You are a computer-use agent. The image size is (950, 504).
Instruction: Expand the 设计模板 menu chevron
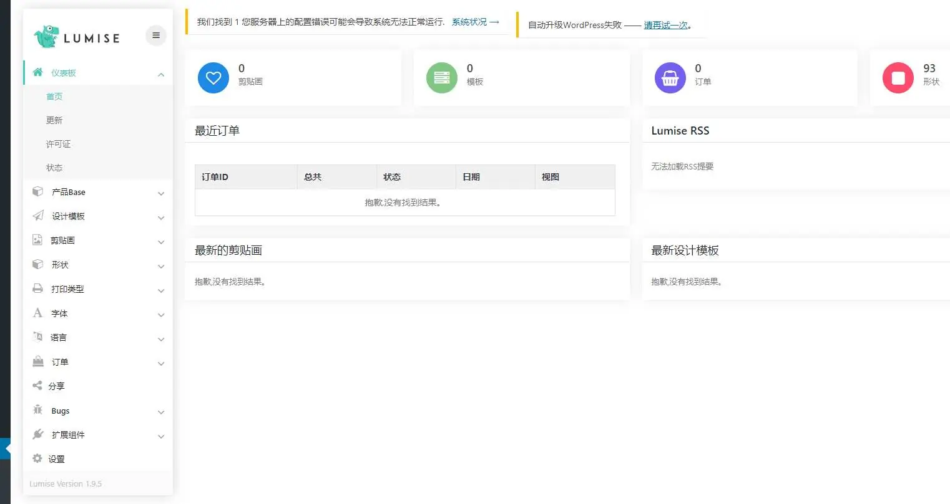click(x=161, y=218)
